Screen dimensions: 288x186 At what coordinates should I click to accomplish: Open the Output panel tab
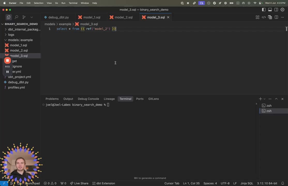(x=68, y=99)
